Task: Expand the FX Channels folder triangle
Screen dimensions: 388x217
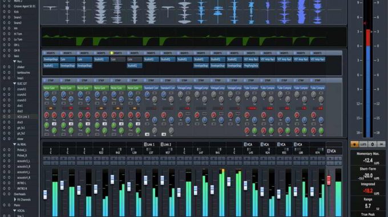Action: 15,199
